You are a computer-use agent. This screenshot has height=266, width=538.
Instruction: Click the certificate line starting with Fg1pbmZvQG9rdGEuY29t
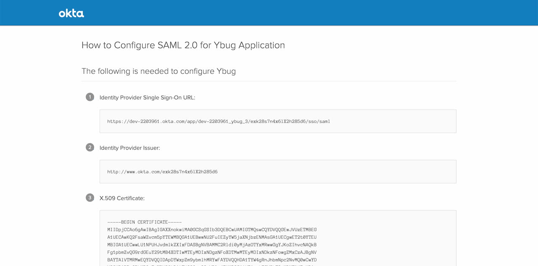[x=212, y=253]
